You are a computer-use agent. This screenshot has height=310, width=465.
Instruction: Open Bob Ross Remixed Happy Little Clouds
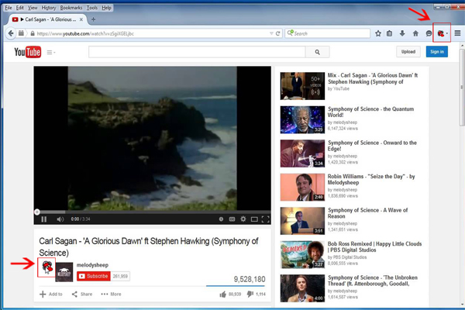point(374,246)
